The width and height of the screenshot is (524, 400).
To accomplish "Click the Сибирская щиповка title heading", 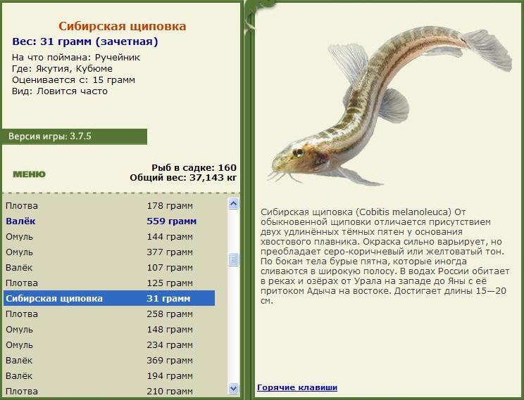I will click(x=123, y=26).
